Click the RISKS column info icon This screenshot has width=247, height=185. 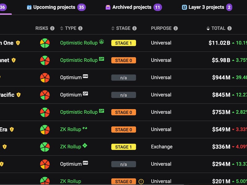pos(52,28)
